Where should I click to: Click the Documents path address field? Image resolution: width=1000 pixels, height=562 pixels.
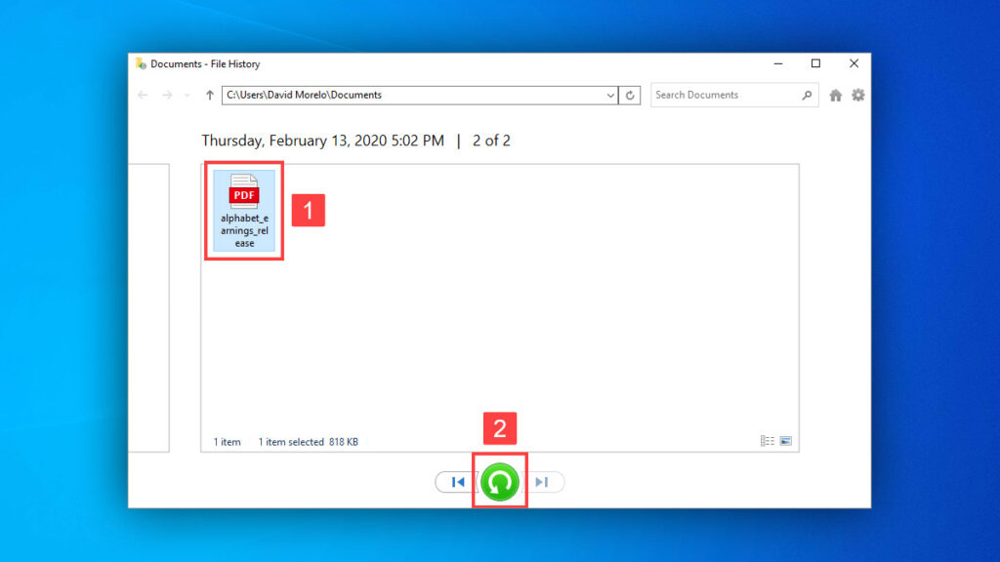[x=410, y=96]
